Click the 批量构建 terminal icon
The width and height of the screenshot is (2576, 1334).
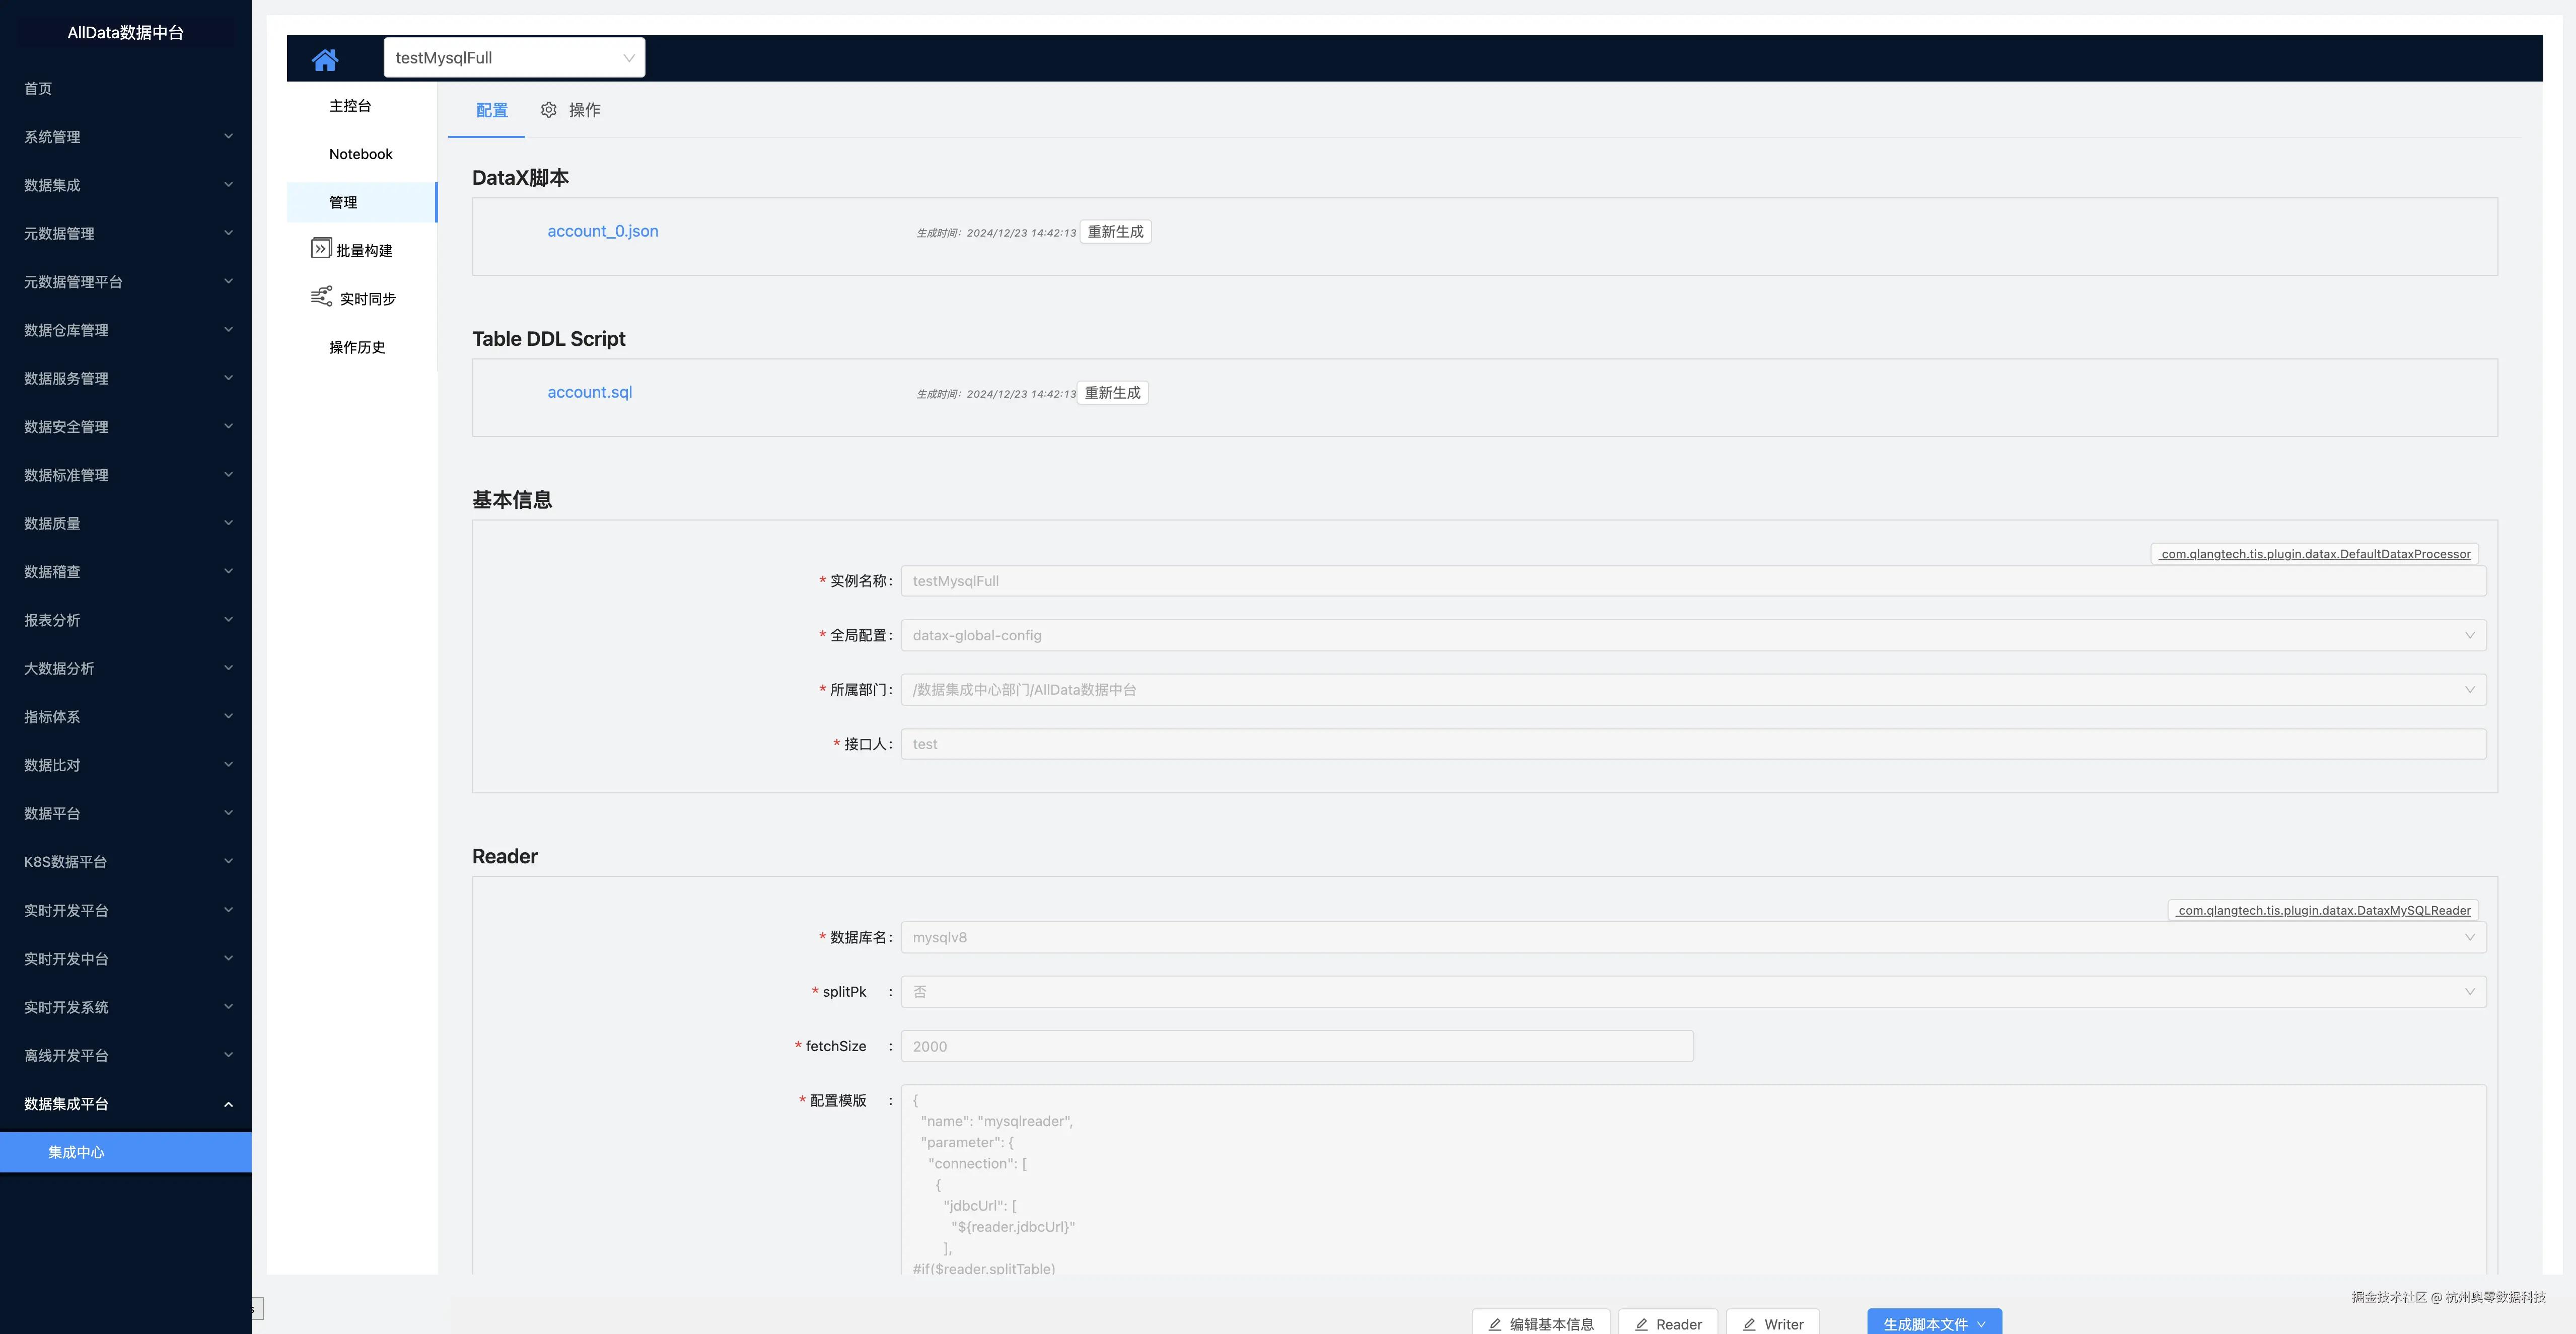click(321, 249)
